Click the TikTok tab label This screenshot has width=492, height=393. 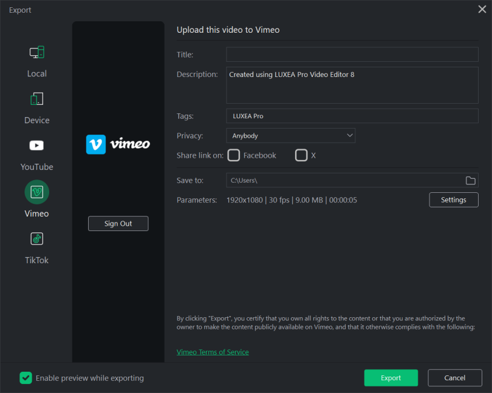point(36,260)
